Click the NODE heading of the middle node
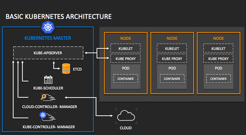This screenshot has height=135, width=246. click(x=172, y=39)
